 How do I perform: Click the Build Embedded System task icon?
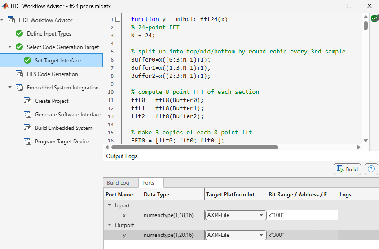pyautogui.click(x=27, y=128)
